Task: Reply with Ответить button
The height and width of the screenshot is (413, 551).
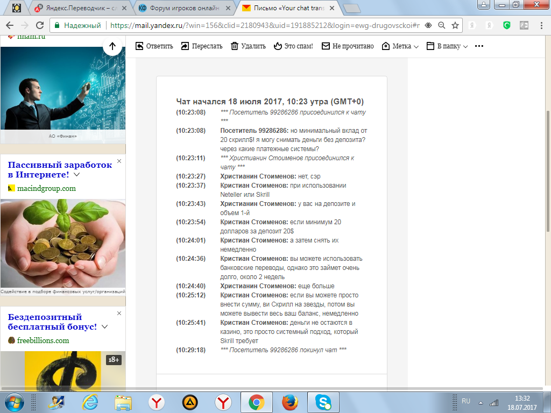Action: [x=154, y=46]
